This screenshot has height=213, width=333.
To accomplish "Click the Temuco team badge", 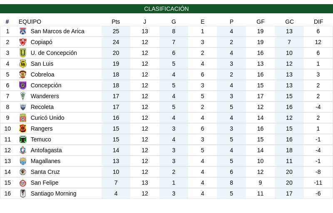I will [23, 139].
